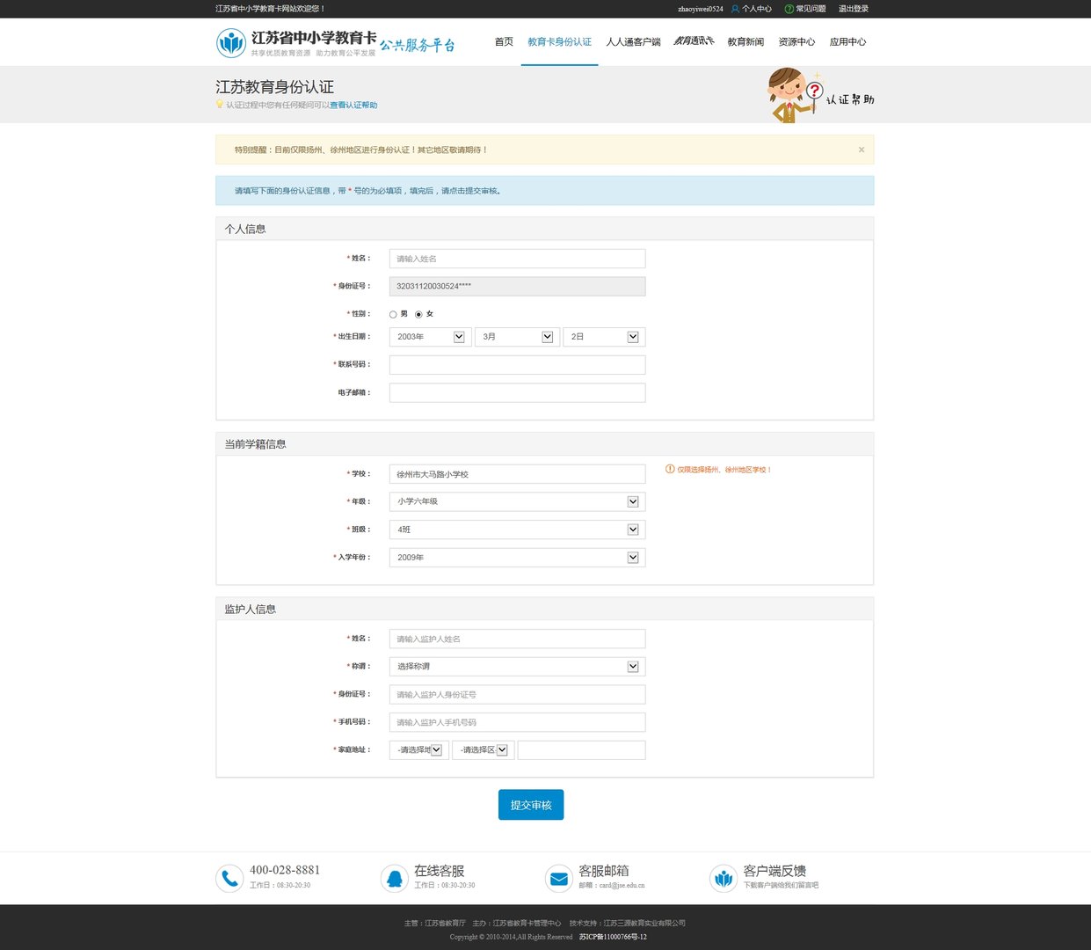
Task: Open the grade dropdown showing 小学六年级
Action: [517, 501]
